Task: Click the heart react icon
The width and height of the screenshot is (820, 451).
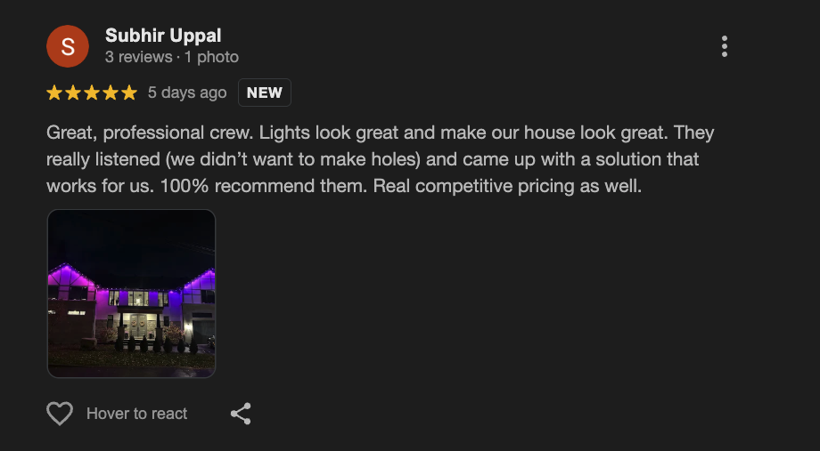Action: [60, 414]
